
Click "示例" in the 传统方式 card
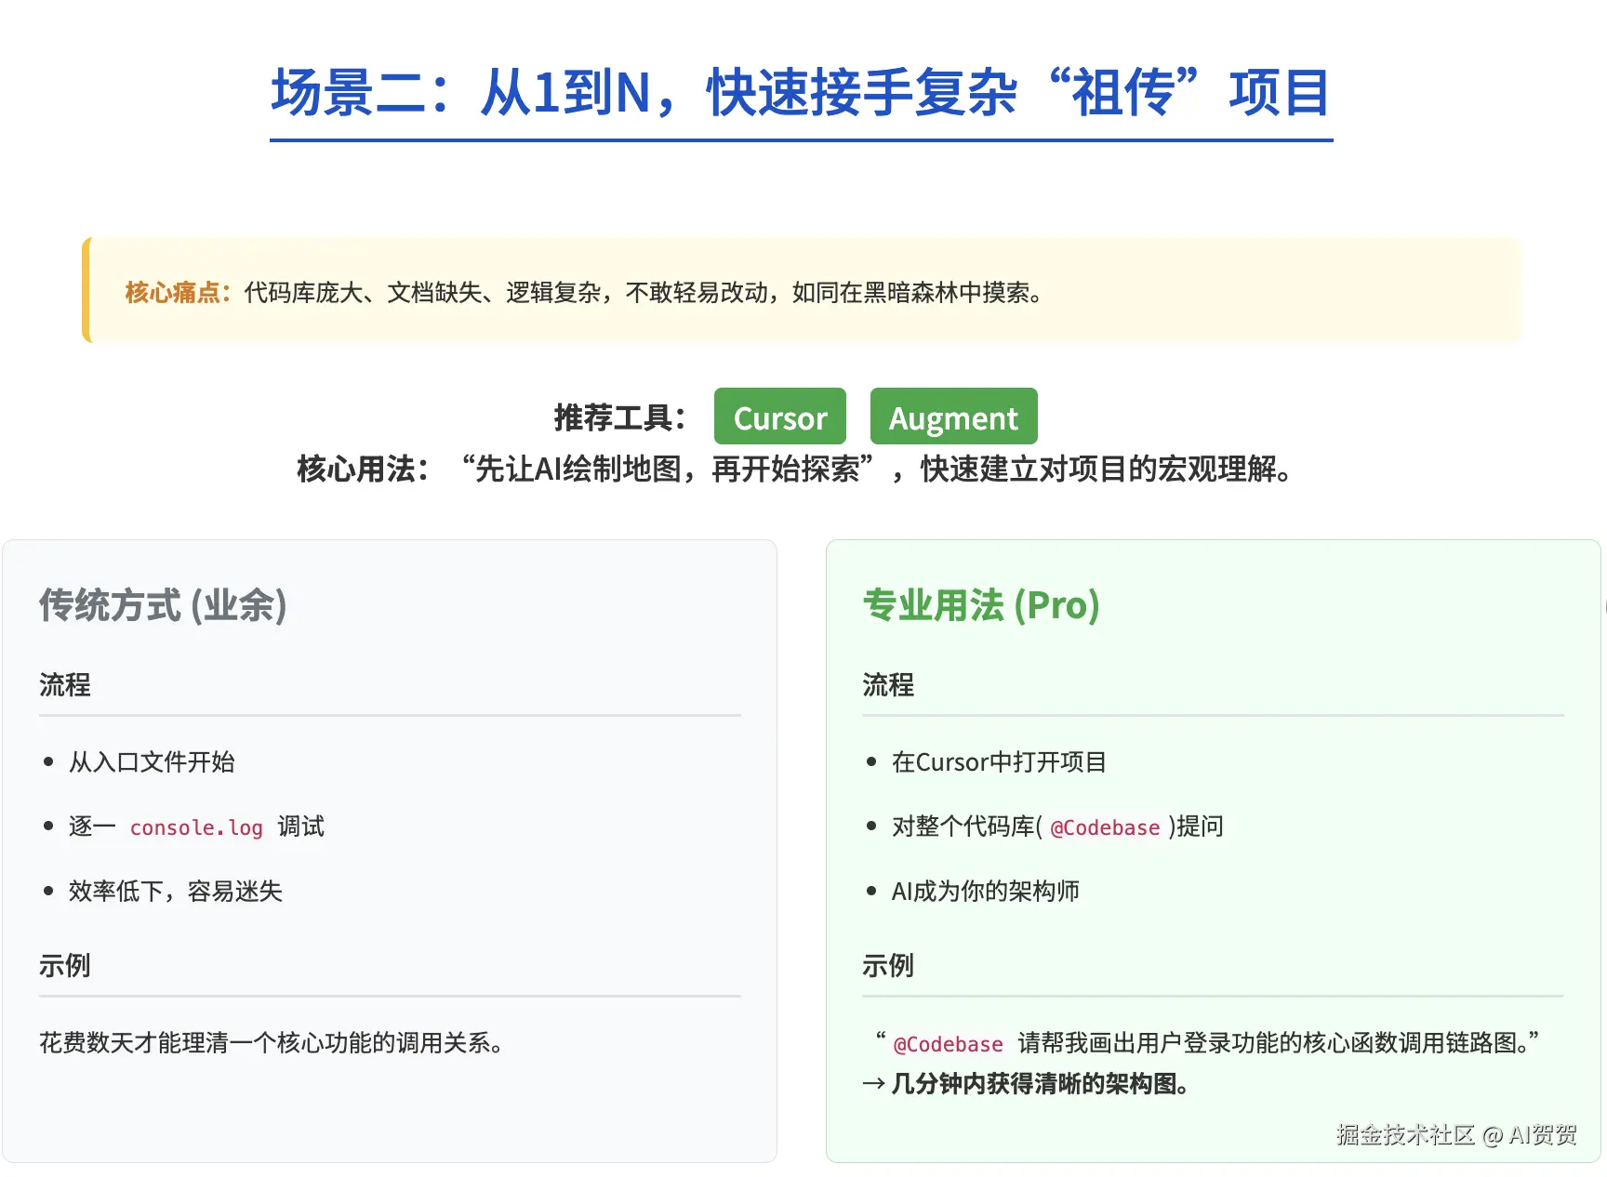(65, 966)
